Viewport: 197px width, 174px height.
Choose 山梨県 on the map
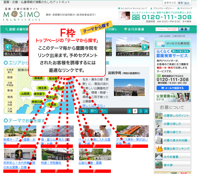pos(25,94)
